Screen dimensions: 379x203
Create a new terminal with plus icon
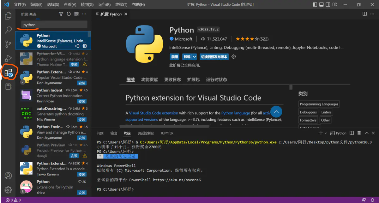(x=321, y=133)
